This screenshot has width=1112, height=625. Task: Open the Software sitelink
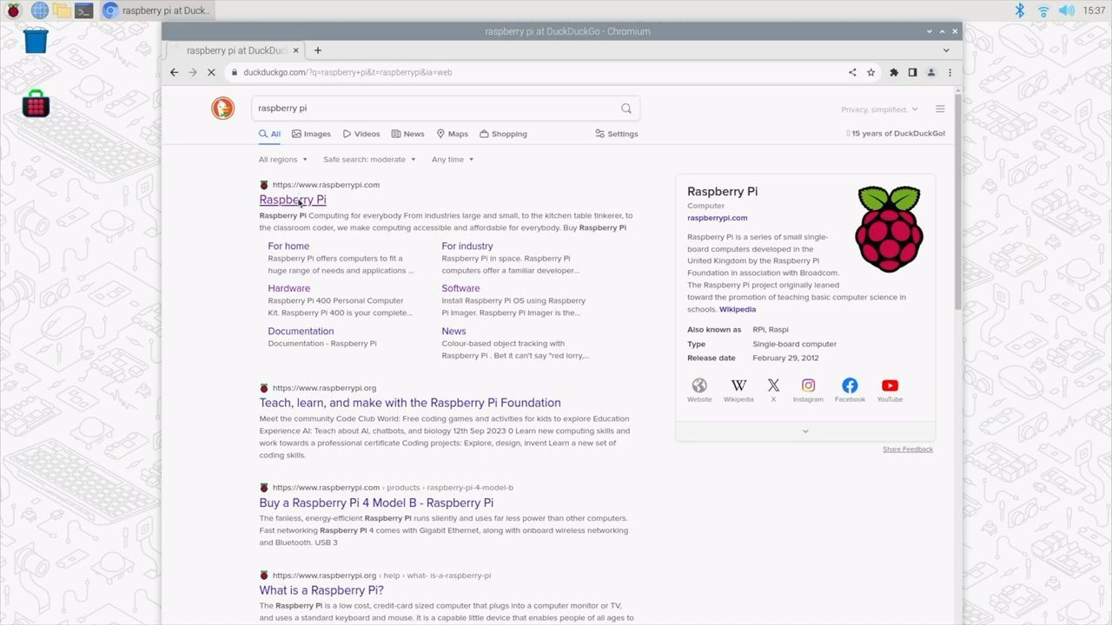460,288
